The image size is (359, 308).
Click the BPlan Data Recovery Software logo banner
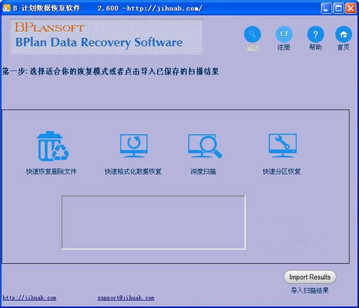click(107, 37)
